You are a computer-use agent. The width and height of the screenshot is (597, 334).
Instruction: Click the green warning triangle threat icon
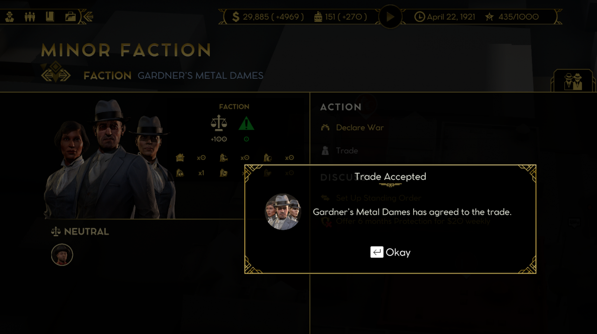pos(246,123)
